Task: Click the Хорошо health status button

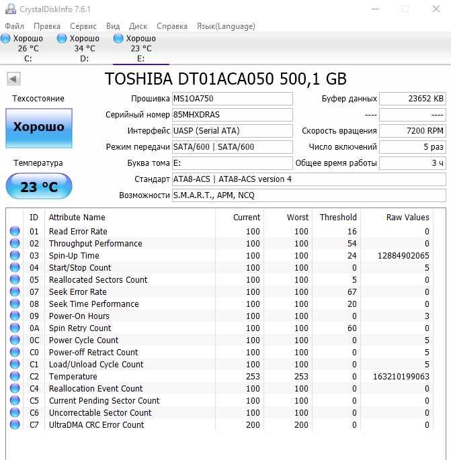Action: click(39, 128)
